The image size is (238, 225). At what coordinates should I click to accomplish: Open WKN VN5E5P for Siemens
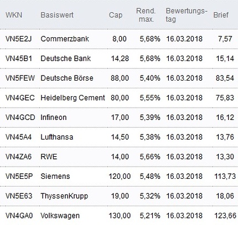tap(19, 176)
